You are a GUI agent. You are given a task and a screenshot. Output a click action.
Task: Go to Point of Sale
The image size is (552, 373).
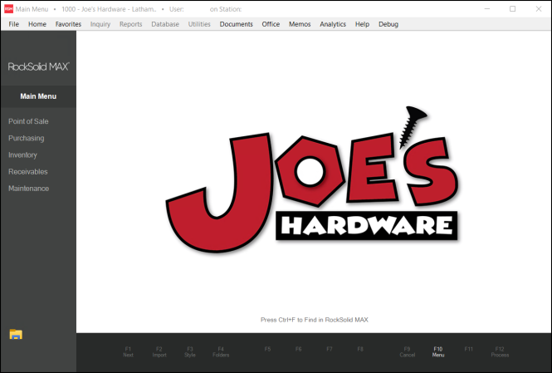point(28,121)
